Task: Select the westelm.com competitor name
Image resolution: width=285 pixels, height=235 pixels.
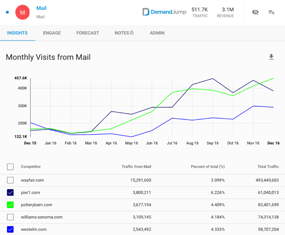Action: pyautogui.click(x=34, y=229)
